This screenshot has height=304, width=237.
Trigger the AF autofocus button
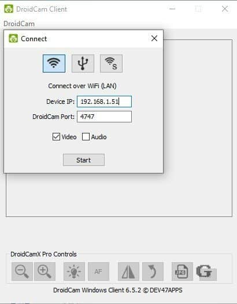coord(98,272)
